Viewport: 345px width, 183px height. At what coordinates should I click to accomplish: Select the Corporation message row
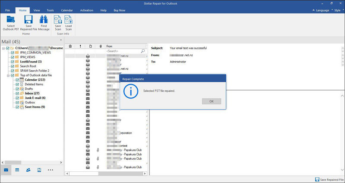coord(106,133)
